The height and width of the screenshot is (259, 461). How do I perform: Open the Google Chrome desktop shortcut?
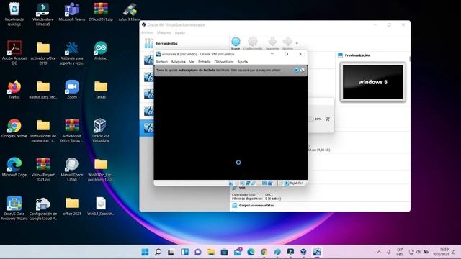14,128
